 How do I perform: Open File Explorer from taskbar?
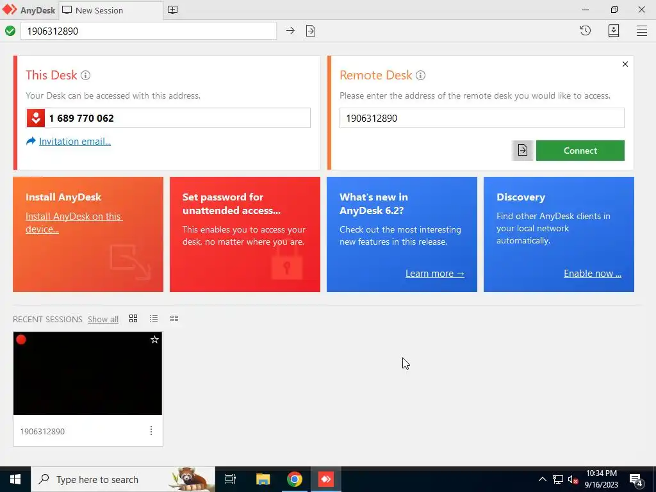[x=263, y=479]
